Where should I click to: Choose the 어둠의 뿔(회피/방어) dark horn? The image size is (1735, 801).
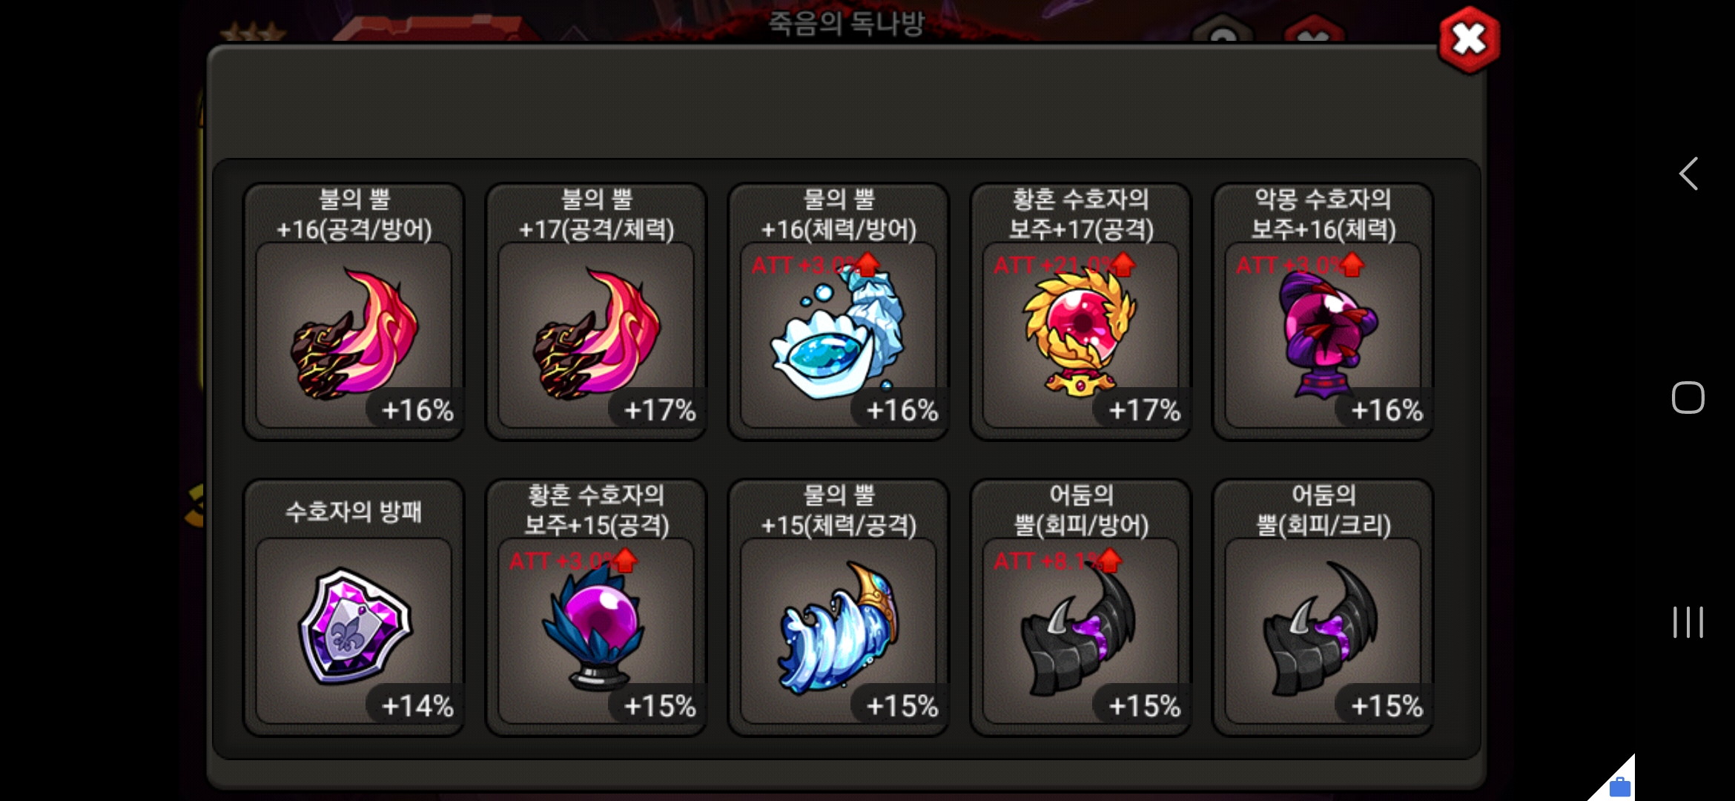1081,608
